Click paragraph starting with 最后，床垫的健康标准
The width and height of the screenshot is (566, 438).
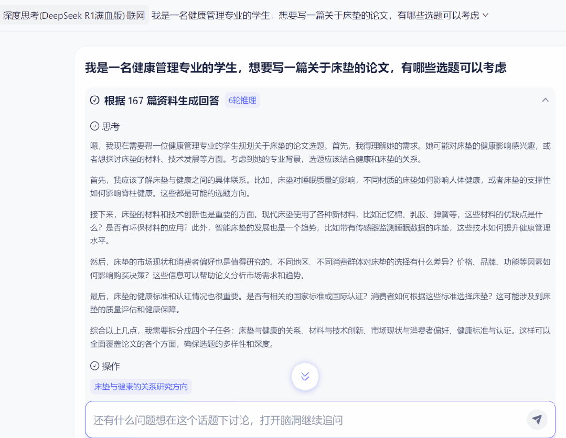320,303
